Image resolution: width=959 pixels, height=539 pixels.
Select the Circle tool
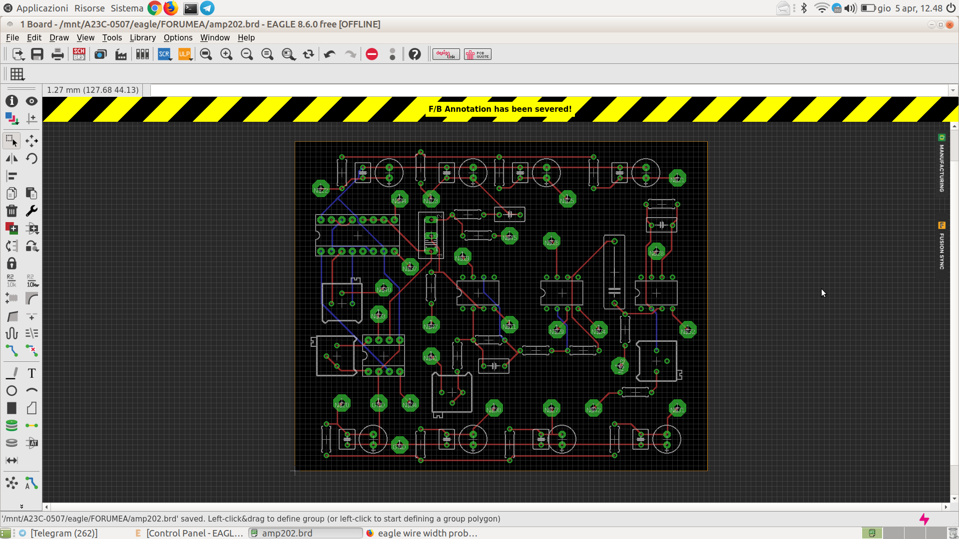pyautogui.click(x=11, y=391)
